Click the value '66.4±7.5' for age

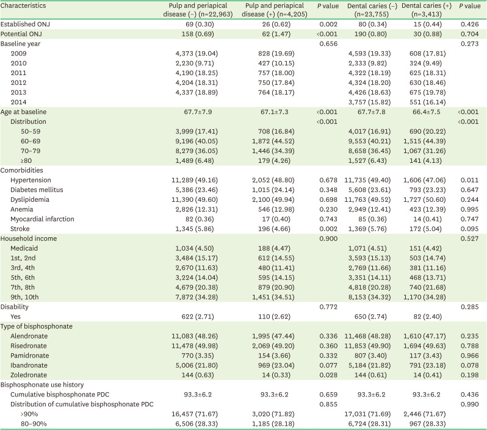427,112
